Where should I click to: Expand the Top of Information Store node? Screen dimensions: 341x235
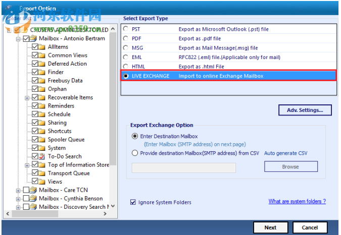(x=27, y=165)
